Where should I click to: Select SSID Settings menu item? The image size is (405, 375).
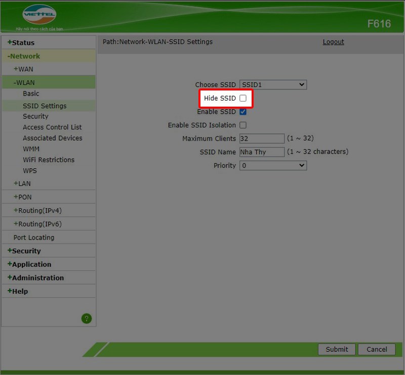click(x=45, y=106)
